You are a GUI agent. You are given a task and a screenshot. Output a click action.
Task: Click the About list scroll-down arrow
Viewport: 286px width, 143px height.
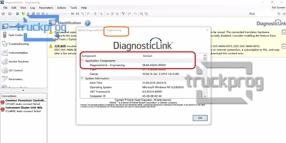[205, 96]
